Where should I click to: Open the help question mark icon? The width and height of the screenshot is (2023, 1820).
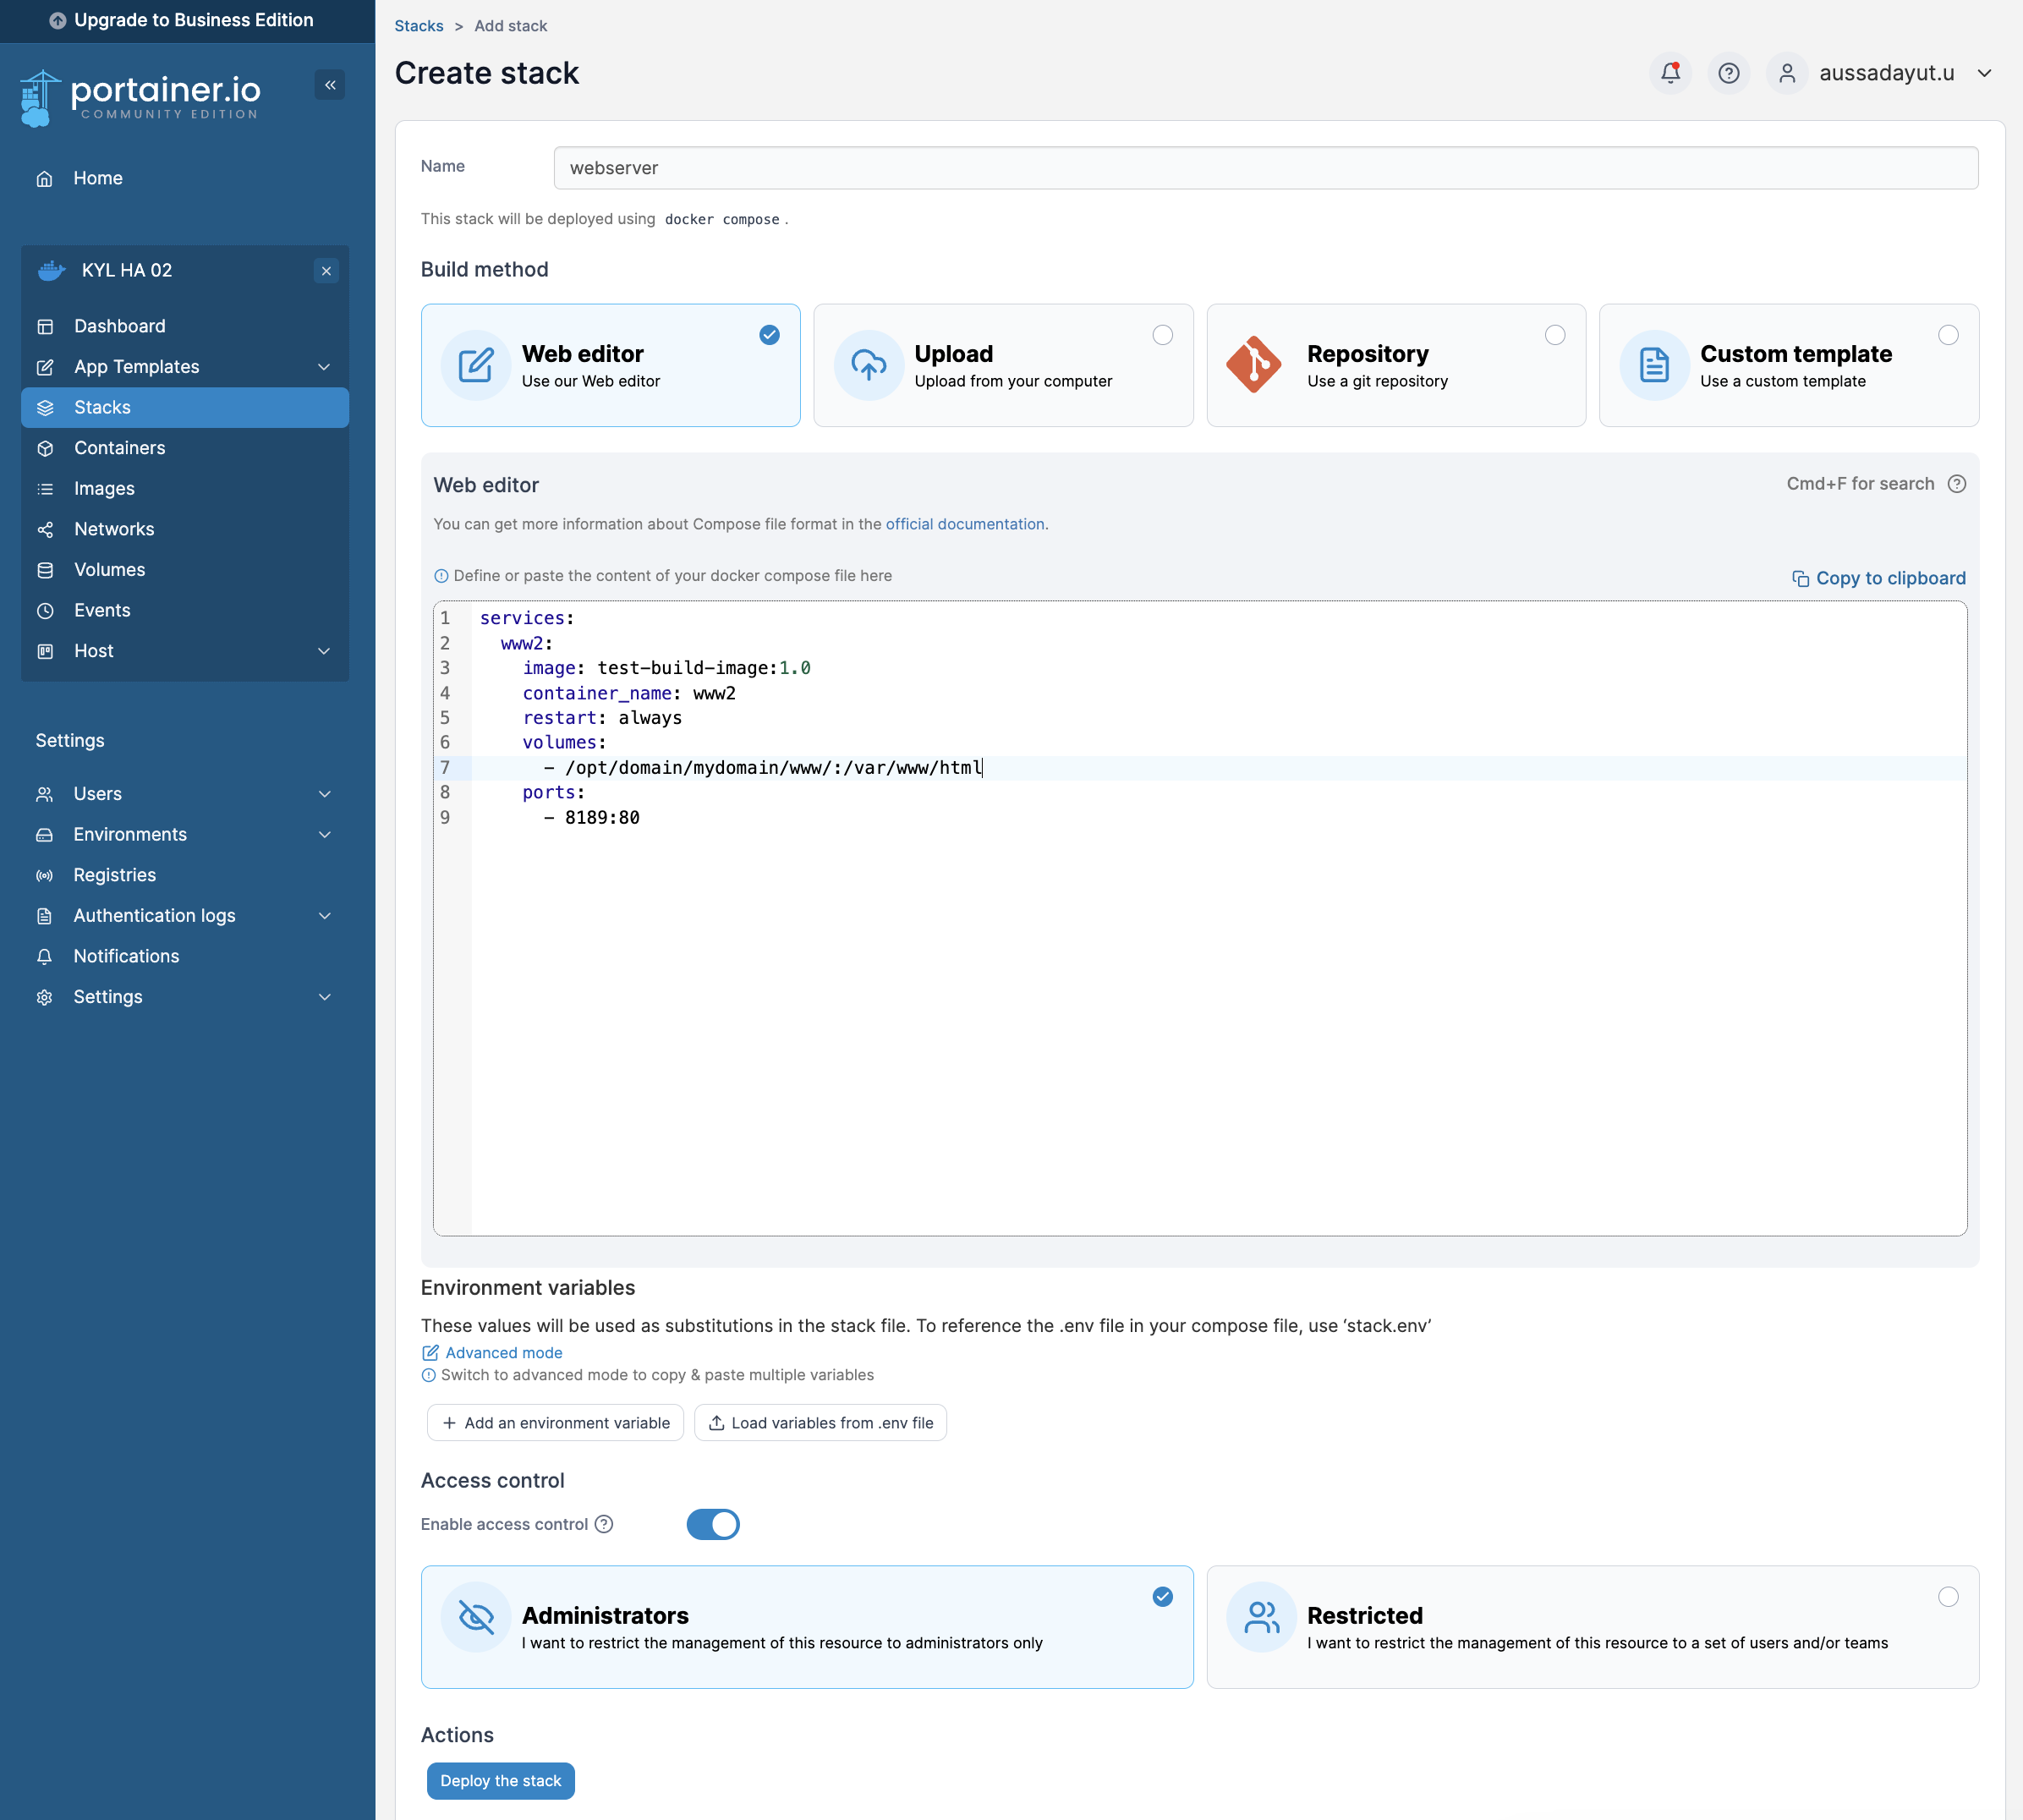(x=1728, y=73)
